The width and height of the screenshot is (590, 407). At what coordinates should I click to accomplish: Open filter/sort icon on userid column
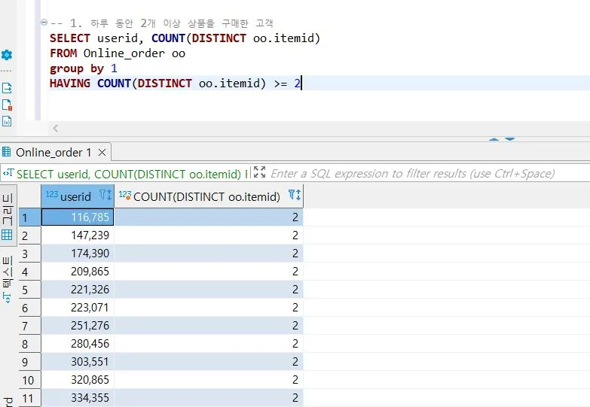click(105, 195)
